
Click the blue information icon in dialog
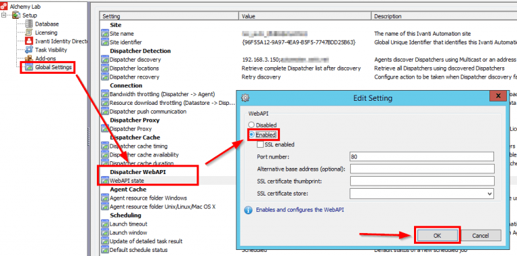pyautogui.click(x=248, y=210)
